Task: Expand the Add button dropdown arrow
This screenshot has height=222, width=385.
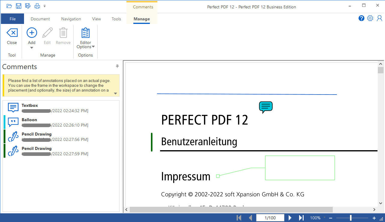Action: click(32, 47)
